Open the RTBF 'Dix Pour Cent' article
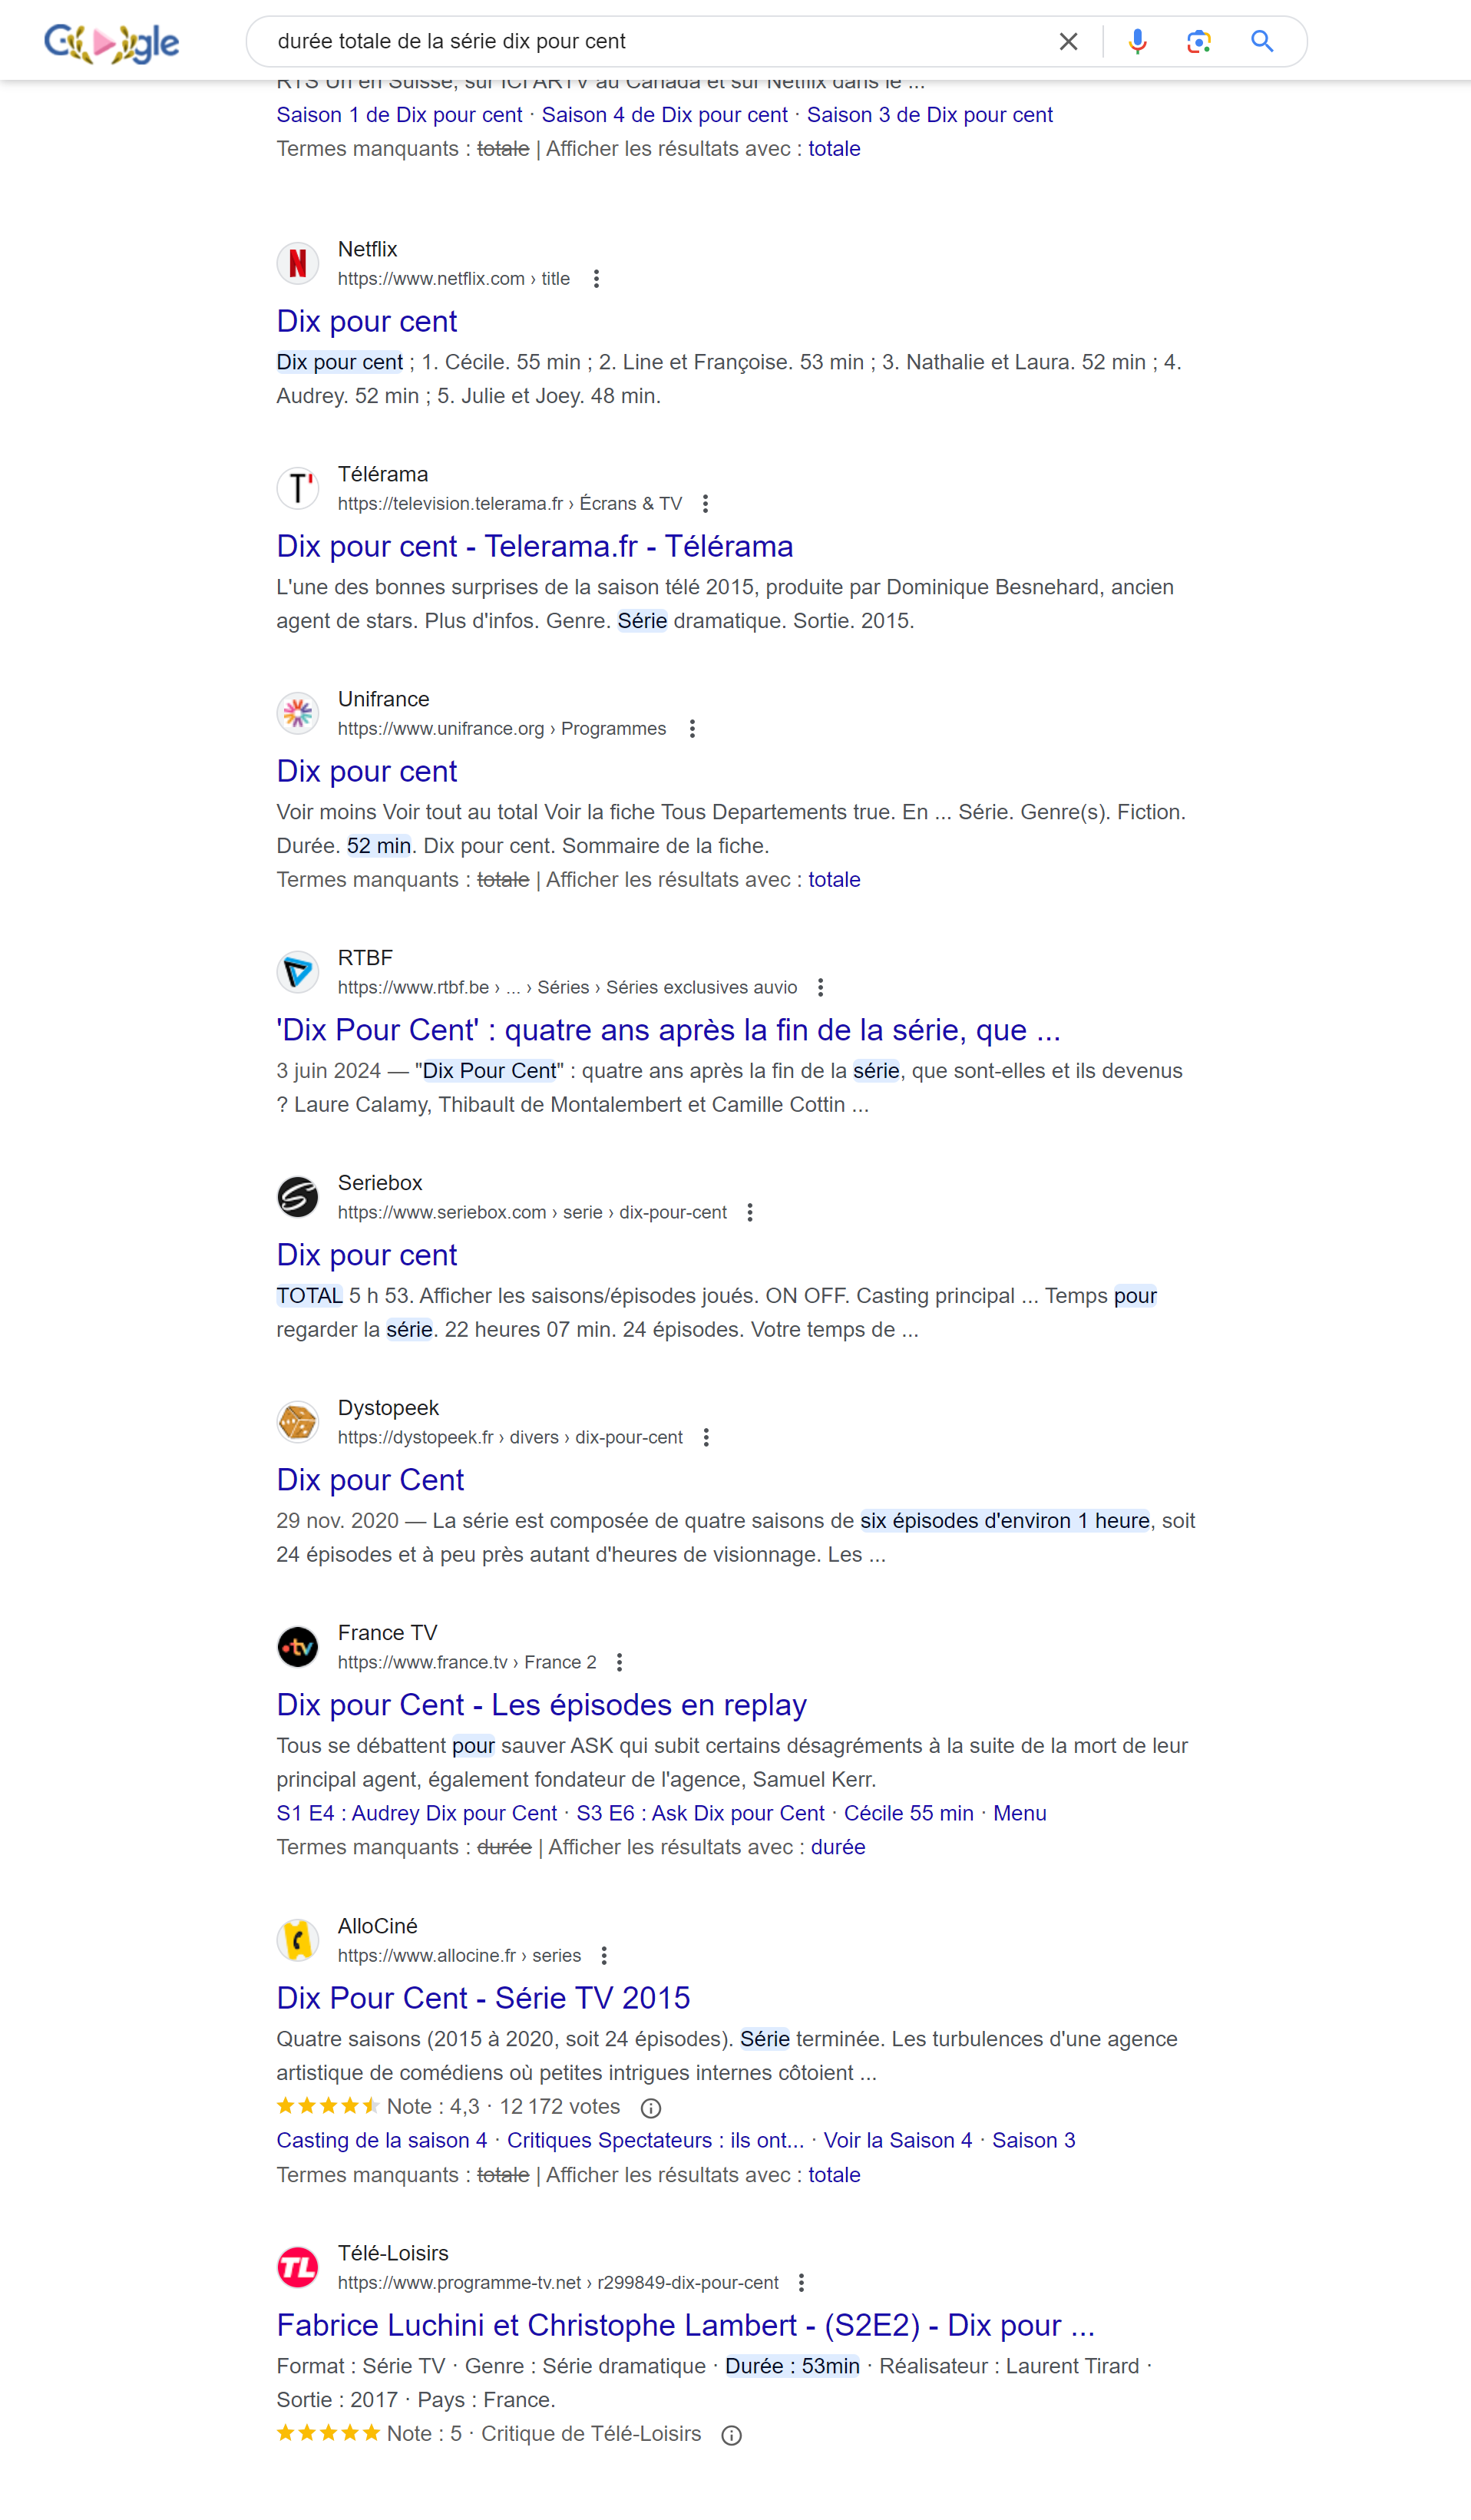1471x2520 pixels. tap(668, 1030)
